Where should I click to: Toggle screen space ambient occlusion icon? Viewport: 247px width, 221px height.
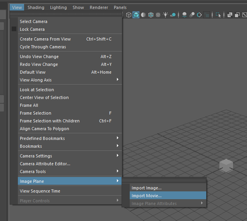184,15
